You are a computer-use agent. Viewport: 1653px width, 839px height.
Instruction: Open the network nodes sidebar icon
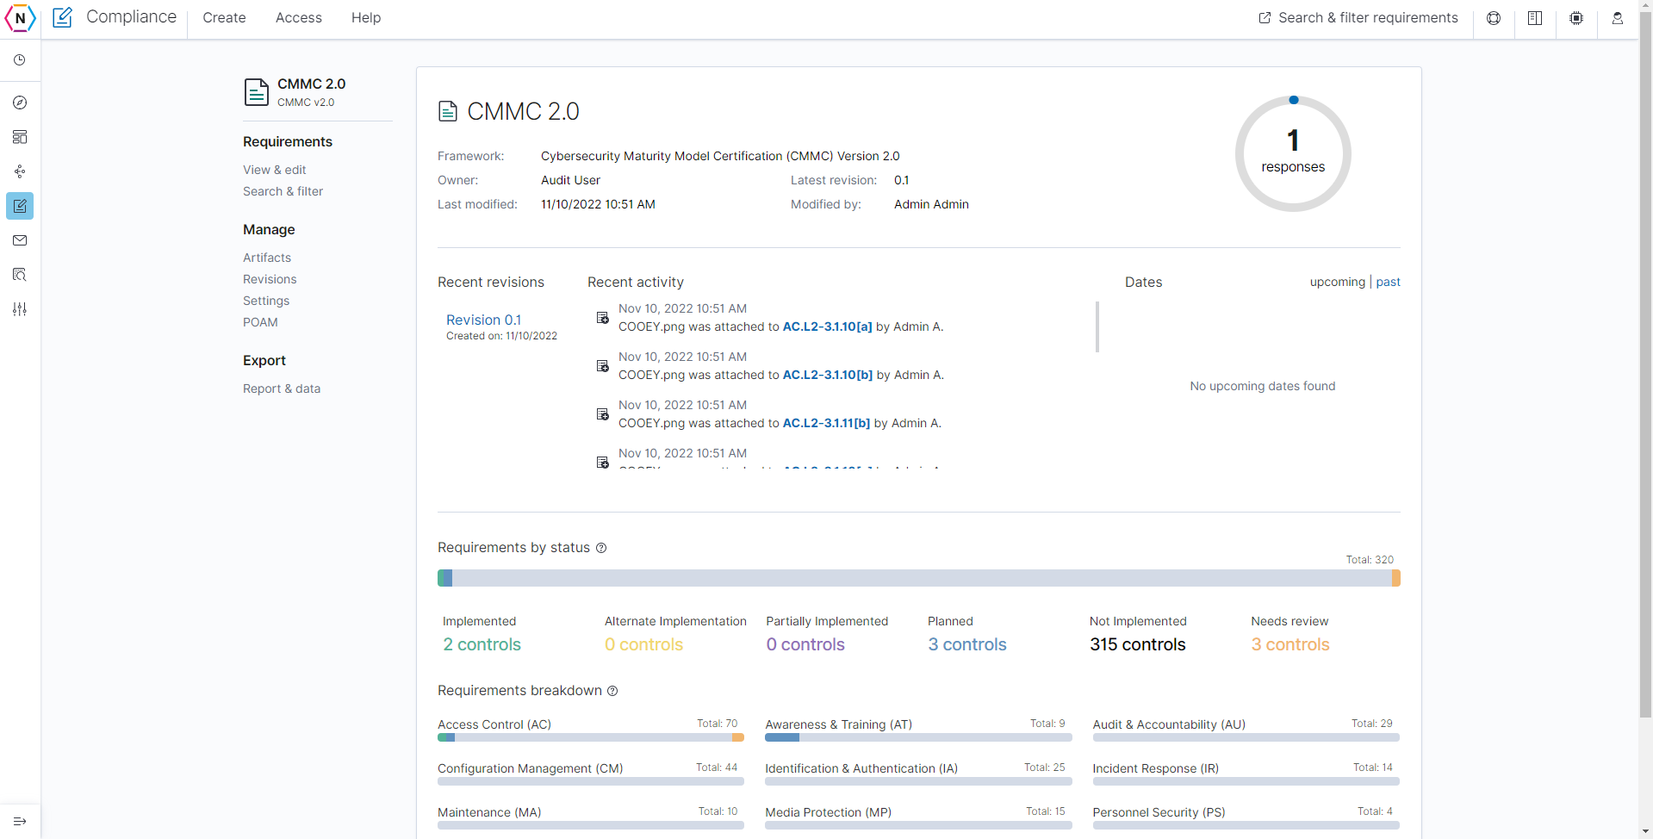click(20, 171)
